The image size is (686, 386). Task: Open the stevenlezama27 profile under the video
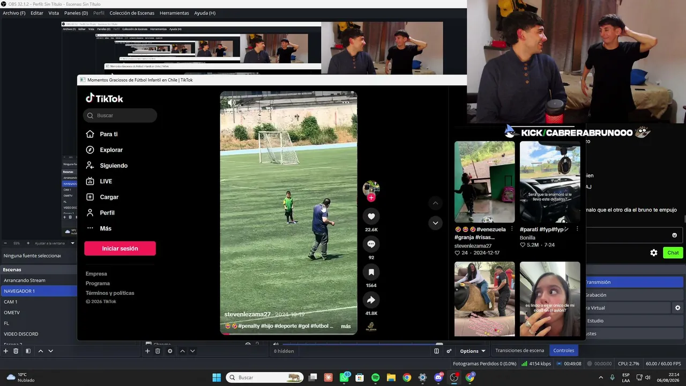point(248,314)
